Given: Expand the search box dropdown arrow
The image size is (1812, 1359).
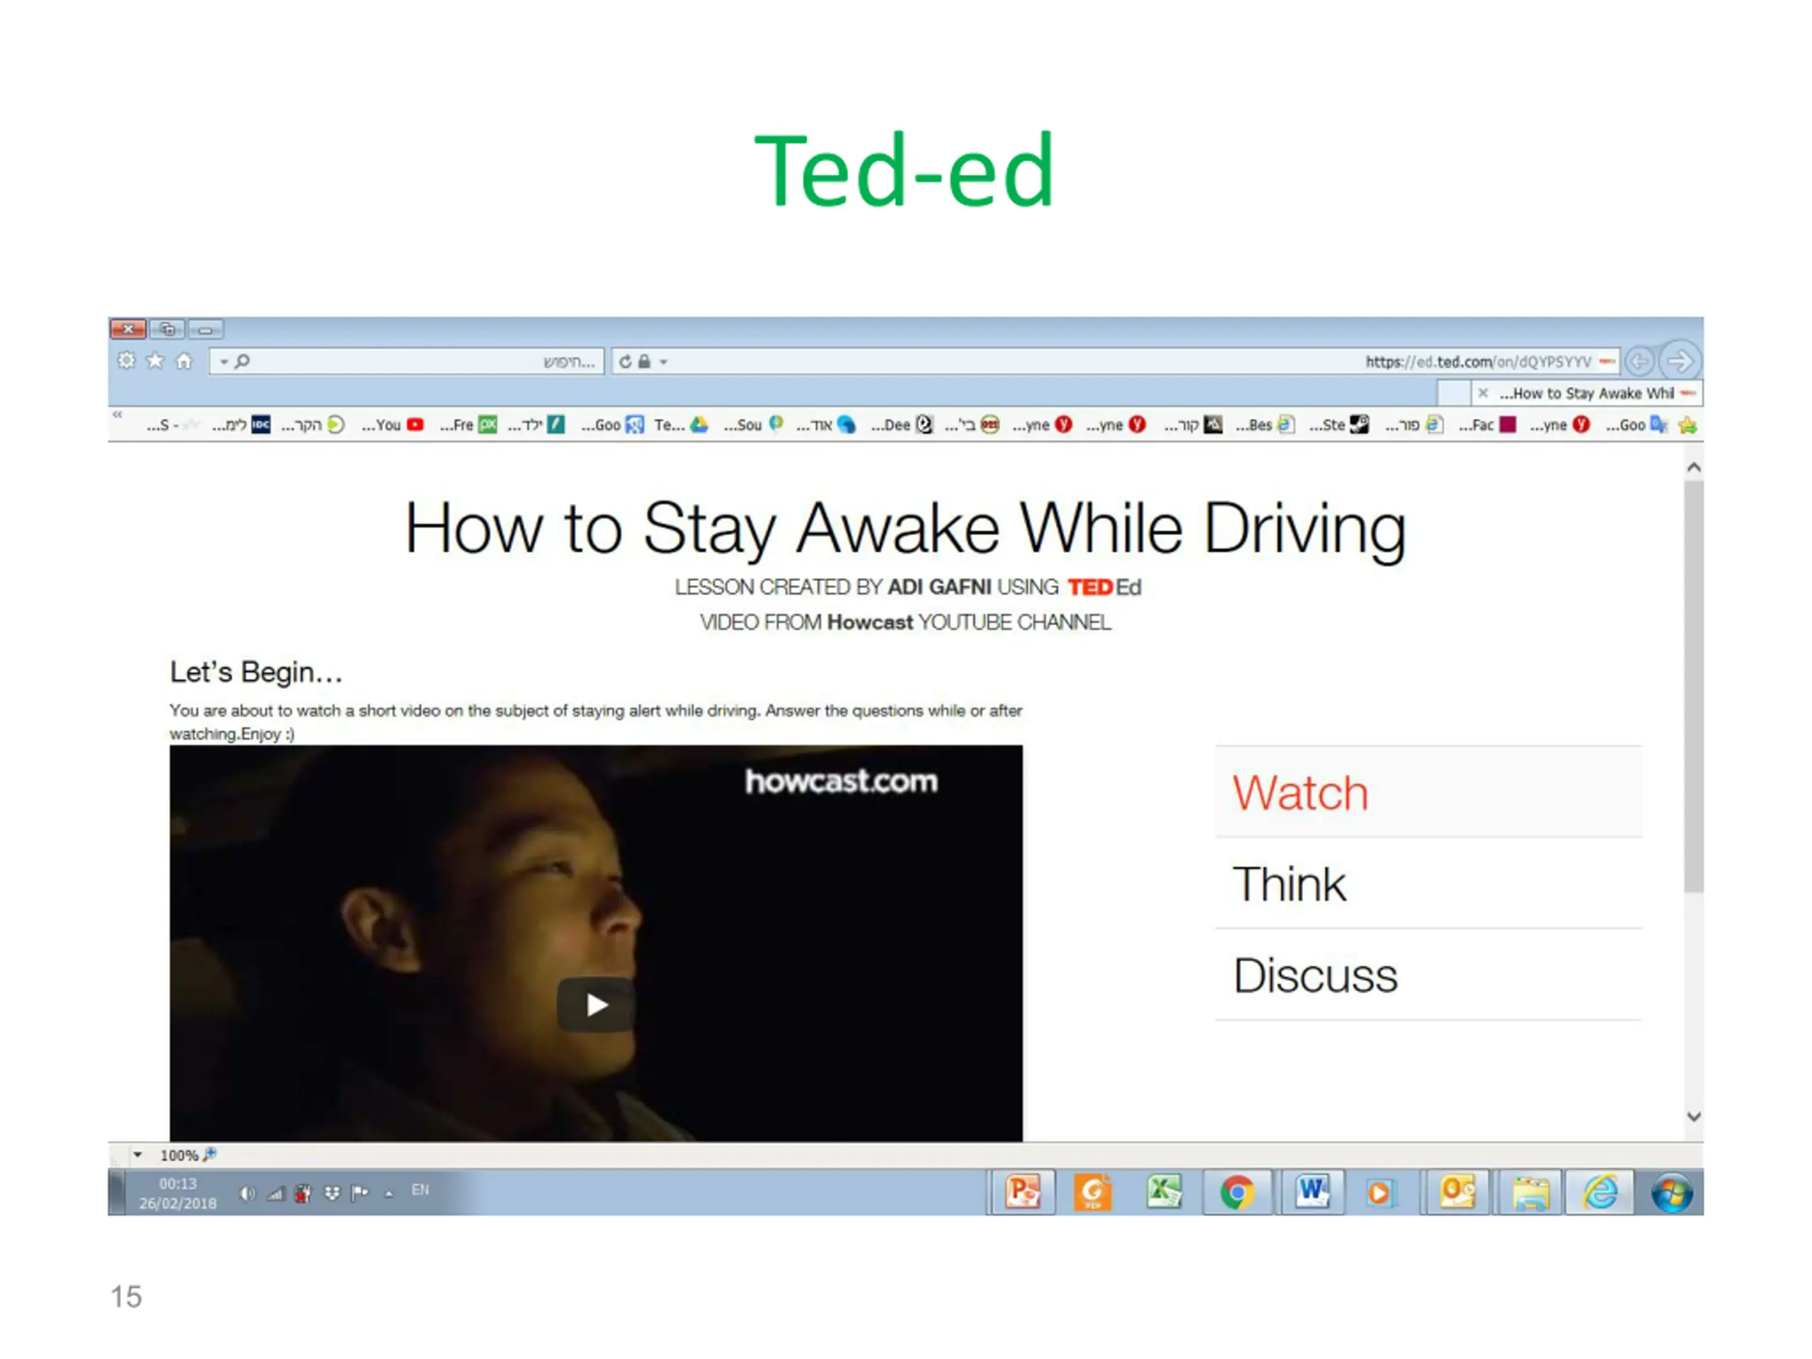Looking at the screenshot, I should (224, 361).
